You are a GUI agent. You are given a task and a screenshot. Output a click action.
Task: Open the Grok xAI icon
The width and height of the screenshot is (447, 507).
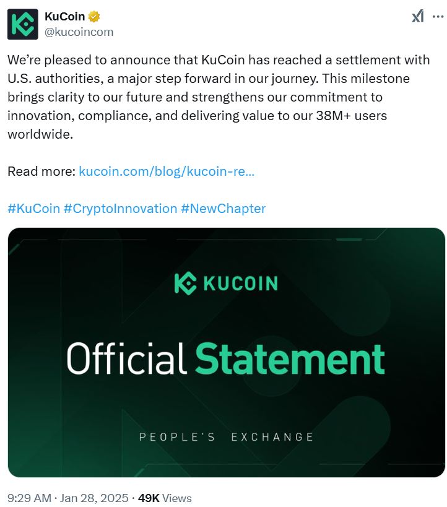418,17
